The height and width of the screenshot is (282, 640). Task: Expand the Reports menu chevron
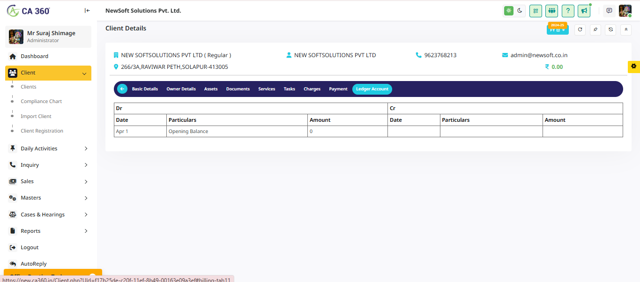click(x=86, y=231)
